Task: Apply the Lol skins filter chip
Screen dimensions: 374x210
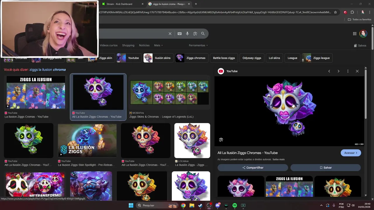Action: click(x=274, y=58)
